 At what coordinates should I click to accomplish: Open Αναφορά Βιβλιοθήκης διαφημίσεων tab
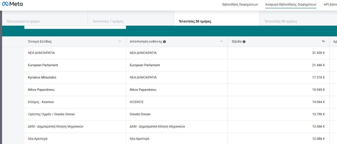click(x=291, y=4)
